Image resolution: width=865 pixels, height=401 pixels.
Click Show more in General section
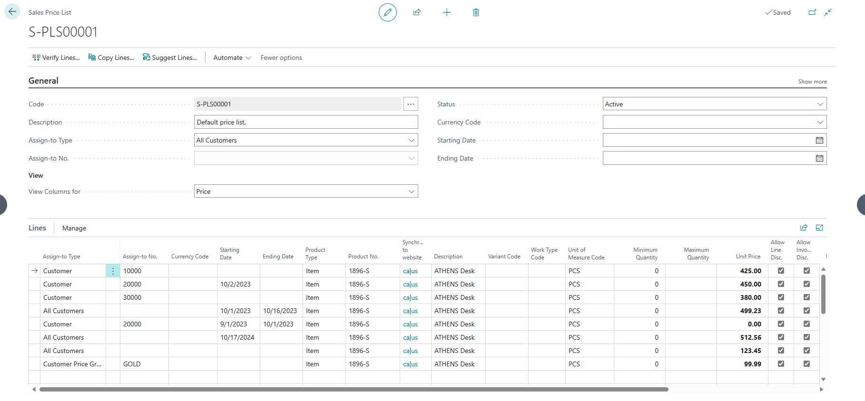point(812,82)
